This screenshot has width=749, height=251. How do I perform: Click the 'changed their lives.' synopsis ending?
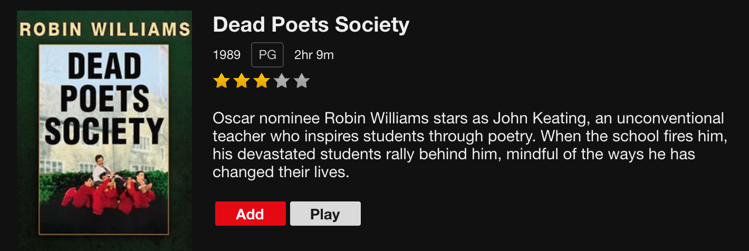click(x=281, y=172)
